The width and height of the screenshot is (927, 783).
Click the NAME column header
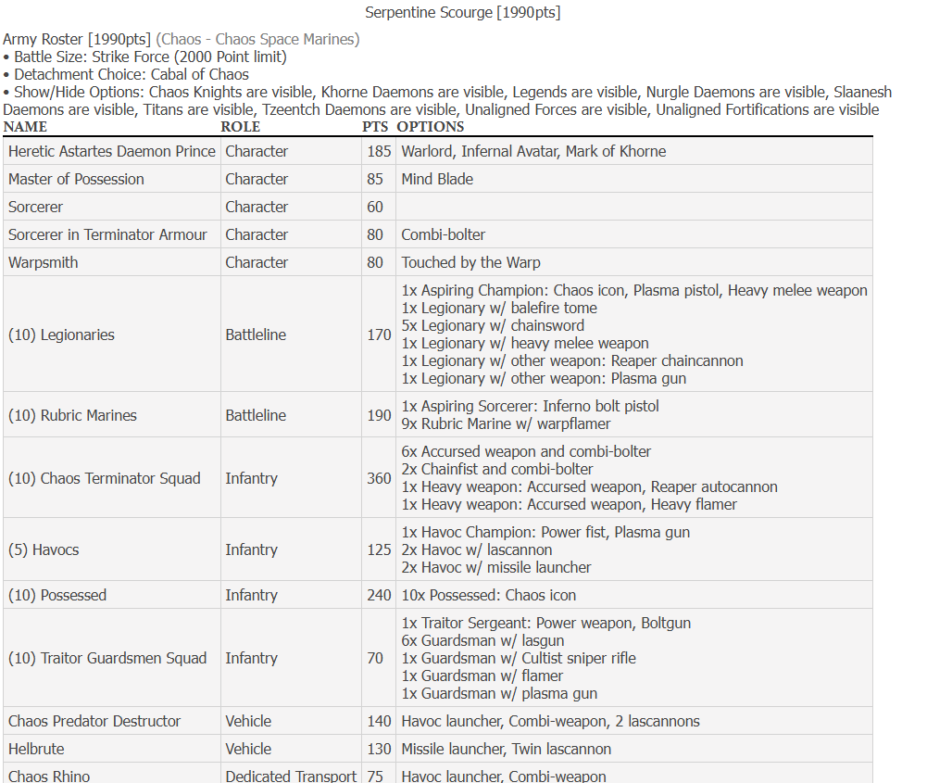(25, 127)
